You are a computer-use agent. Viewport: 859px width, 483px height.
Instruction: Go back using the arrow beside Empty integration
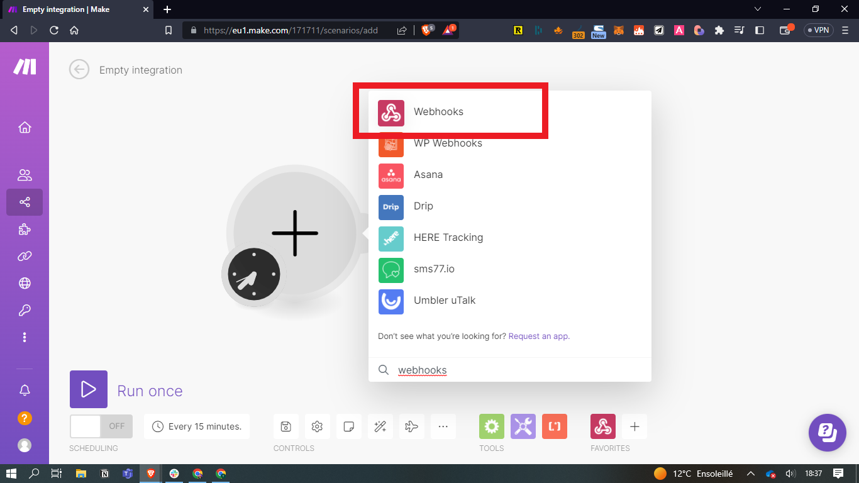pos(79,69)
